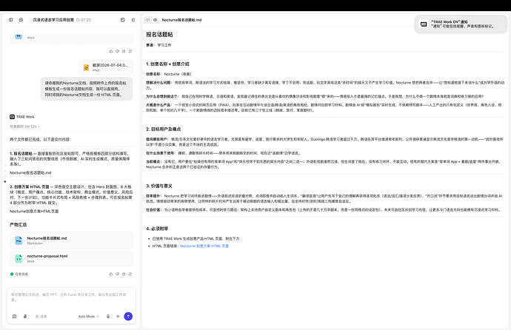The height and width of the screenshot is (330, 511).
Task: Open the Nocturne 创意方案 HTML 页面 link
Action: click(x=204, y=246)
